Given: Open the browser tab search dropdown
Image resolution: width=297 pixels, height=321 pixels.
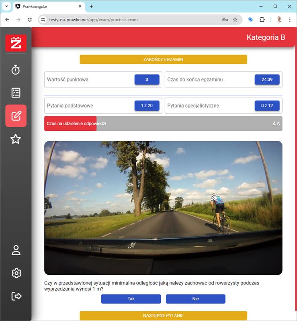Looking at the screenshot, I should pyautogui.click(x=6, y=6).
